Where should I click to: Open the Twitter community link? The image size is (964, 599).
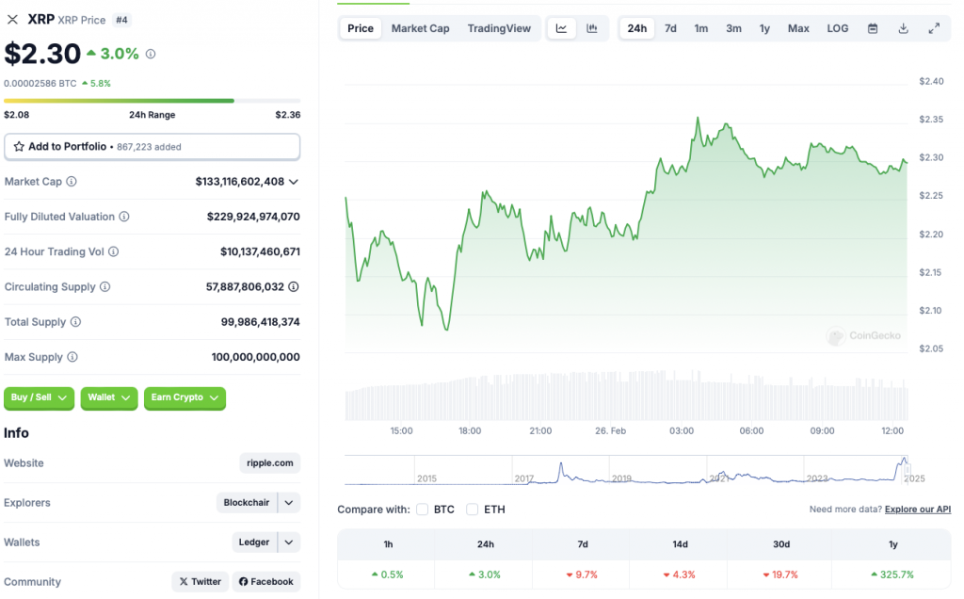(x=201, y=582)
